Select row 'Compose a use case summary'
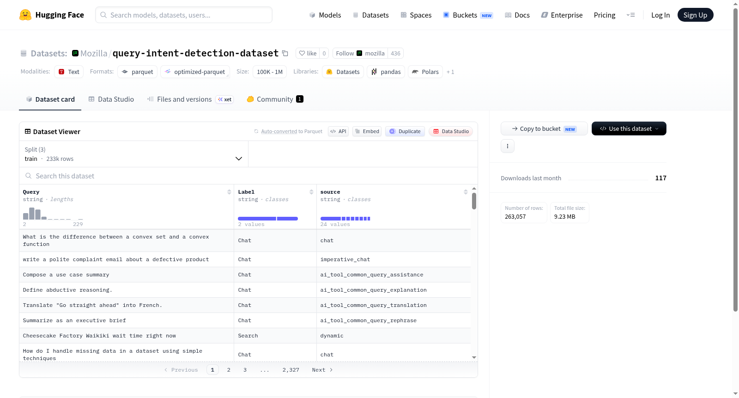 (x=245, y=275)
